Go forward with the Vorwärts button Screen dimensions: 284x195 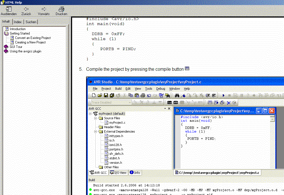[x=44, y=11]
